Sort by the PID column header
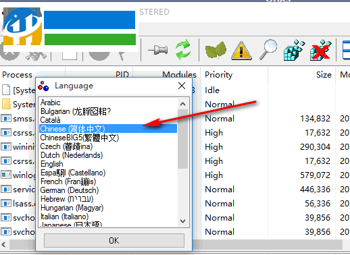Viewport: 350px width, 255px height. coord(122,74)
